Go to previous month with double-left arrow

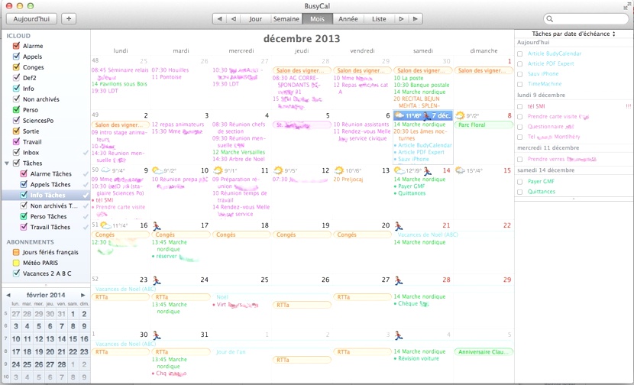[x=219, y=18]
